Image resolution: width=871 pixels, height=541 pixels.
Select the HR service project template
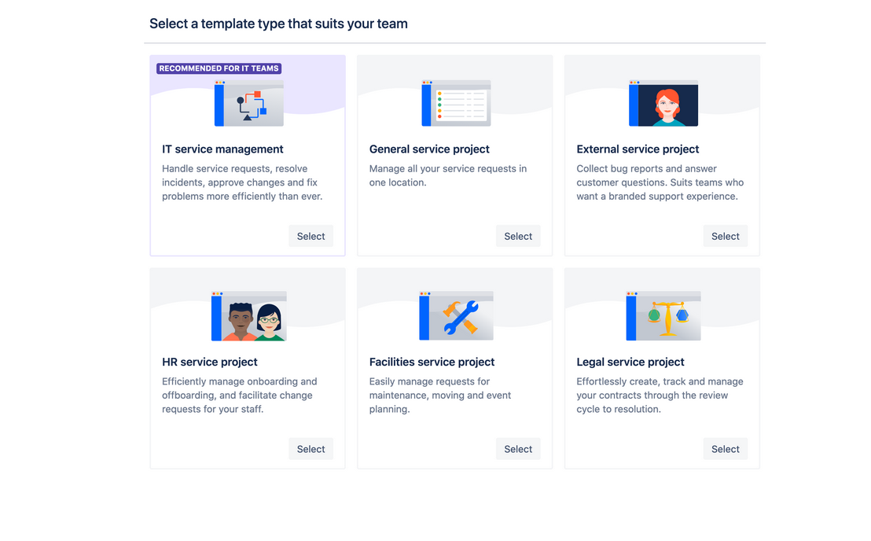(311, 449)
